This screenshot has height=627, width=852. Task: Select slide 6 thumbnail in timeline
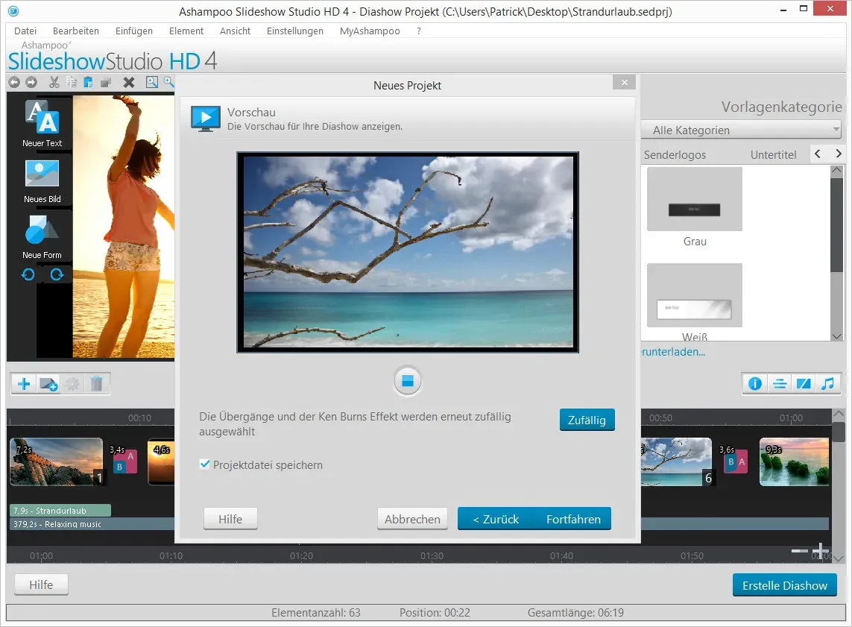click(677, 461)
